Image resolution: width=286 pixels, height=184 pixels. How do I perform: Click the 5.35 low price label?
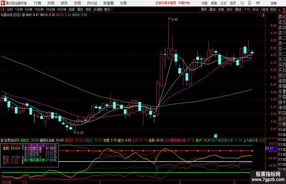[80, 133]
